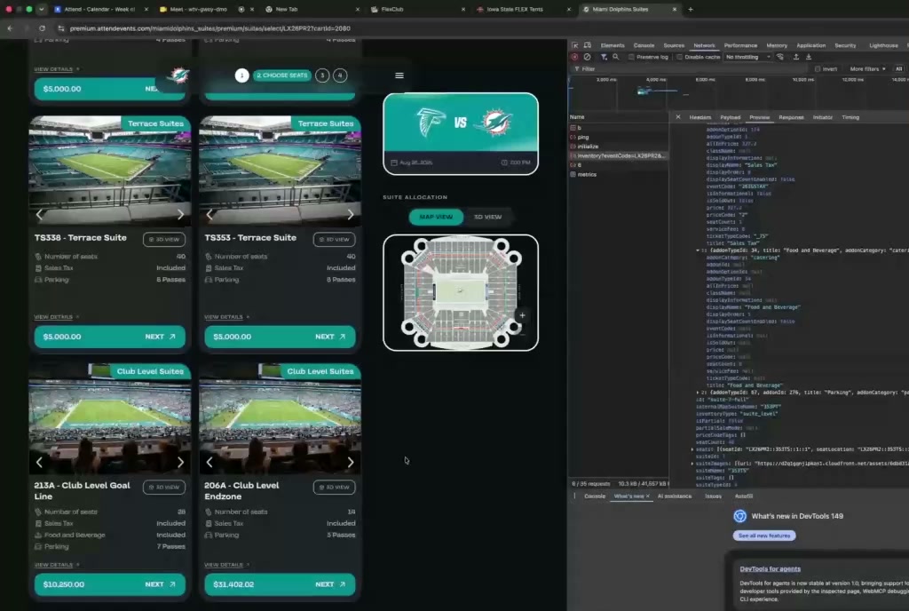909x611 pixels.
Task: Expand View Details for TS353 Terrace Suite
Action: coord(226,317)
